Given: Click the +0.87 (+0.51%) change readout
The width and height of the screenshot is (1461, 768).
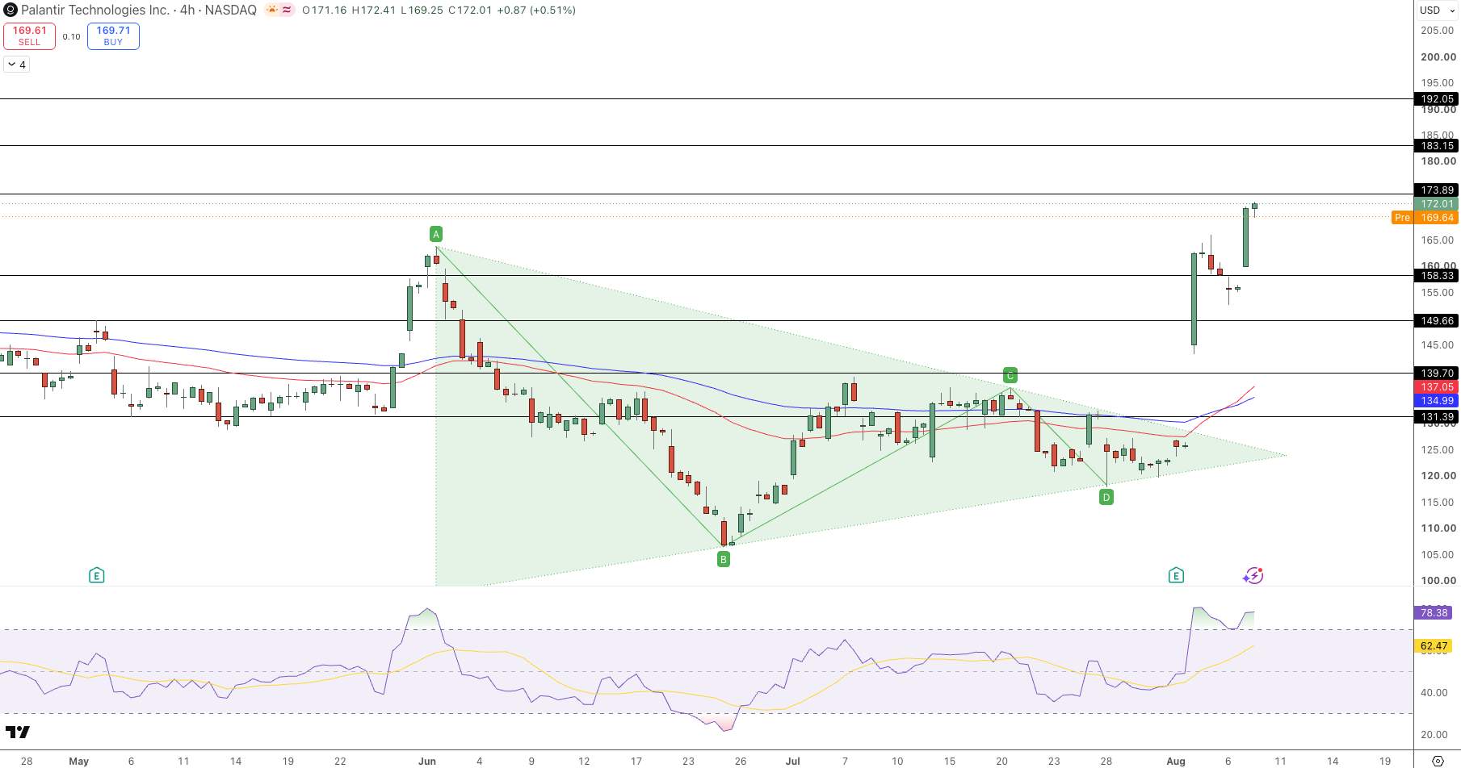Looking at the screenshot, I should click(537, 10).
